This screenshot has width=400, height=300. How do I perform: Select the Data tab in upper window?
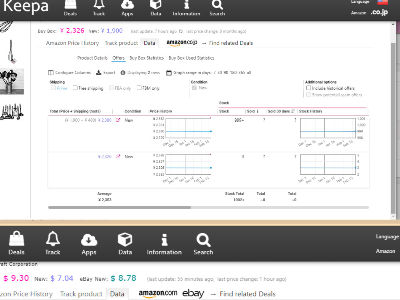coord(150,43)
